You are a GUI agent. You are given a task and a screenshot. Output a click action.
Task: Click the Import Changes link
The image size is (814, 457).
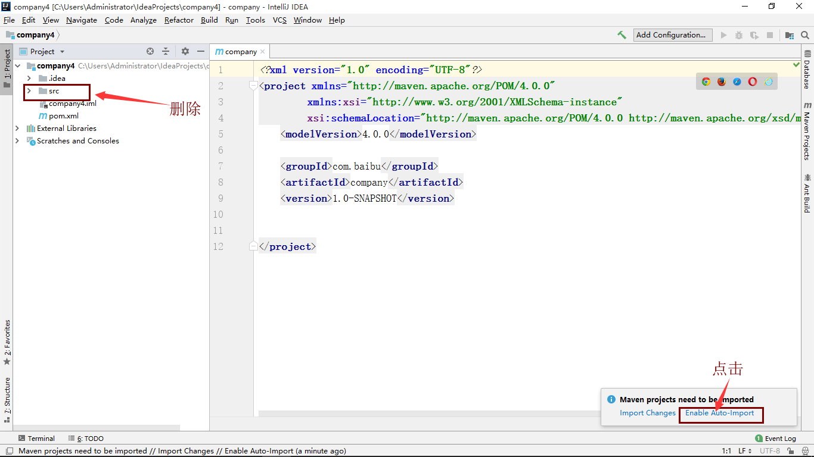[x=648, y=413]
